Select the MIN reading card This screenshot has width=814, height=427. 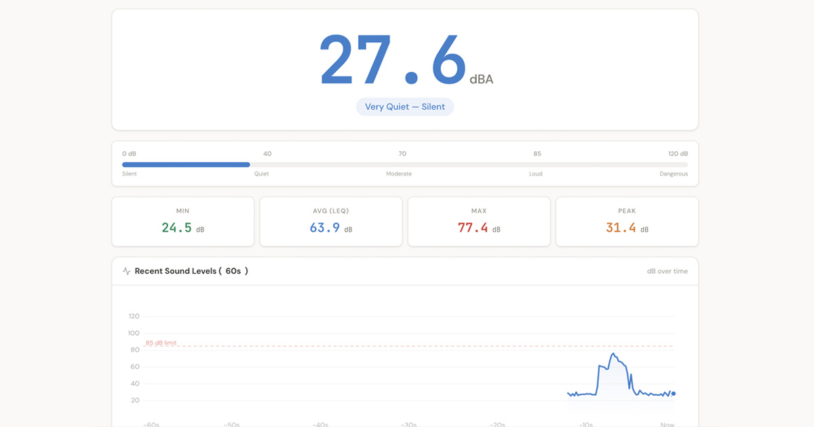[x=182, y=221]
